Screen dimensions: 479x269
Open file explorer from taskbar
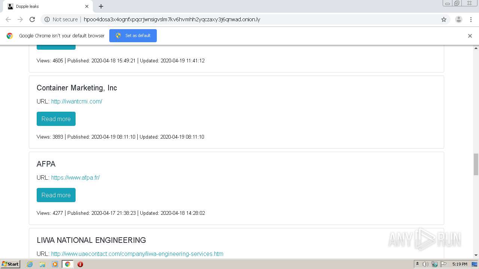[x=42, y=264]
